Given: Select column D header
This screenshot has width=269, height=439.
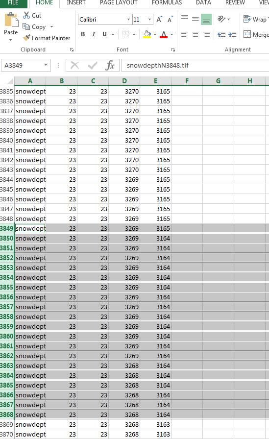Looking at the screenshot, I should (x=124, y=81).
